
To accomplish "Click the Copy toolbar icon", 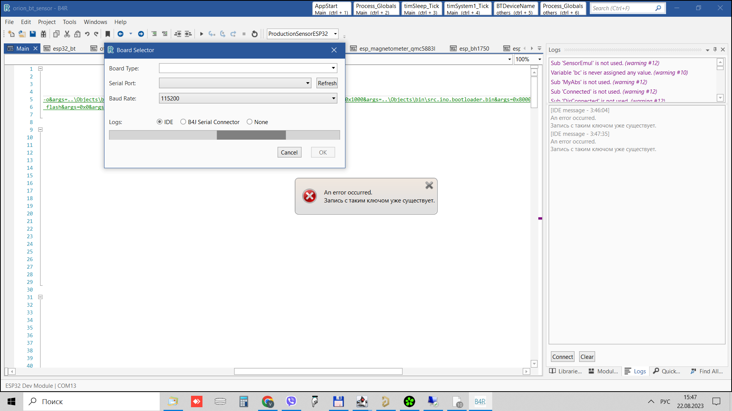I will coord(56,34).
